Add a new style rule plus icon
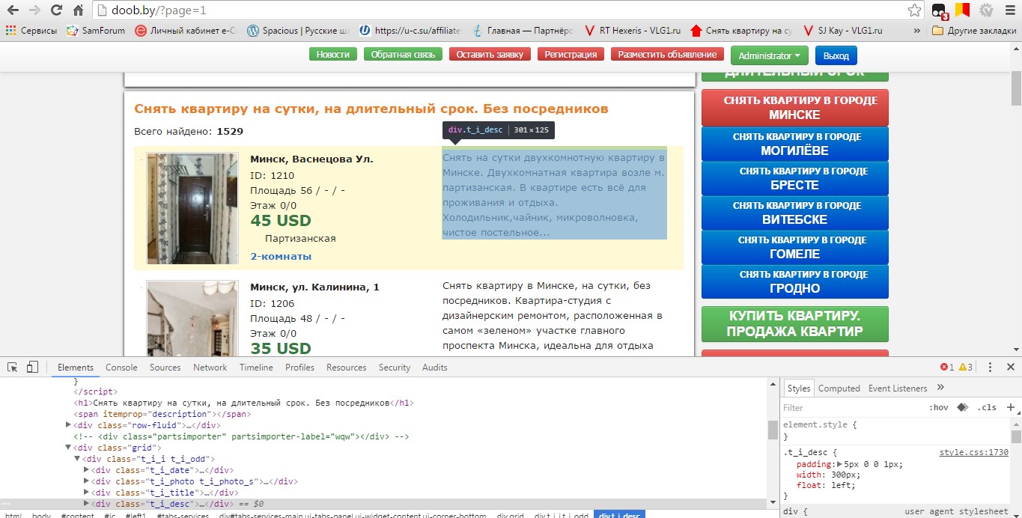This screenshot has width=1022, height=518. pyautogui.click(x=1010, y=408)
